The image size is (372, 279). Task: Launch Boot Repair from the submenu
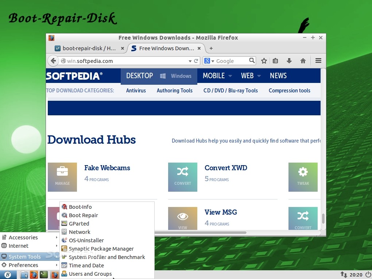click(x=107, y=215)
